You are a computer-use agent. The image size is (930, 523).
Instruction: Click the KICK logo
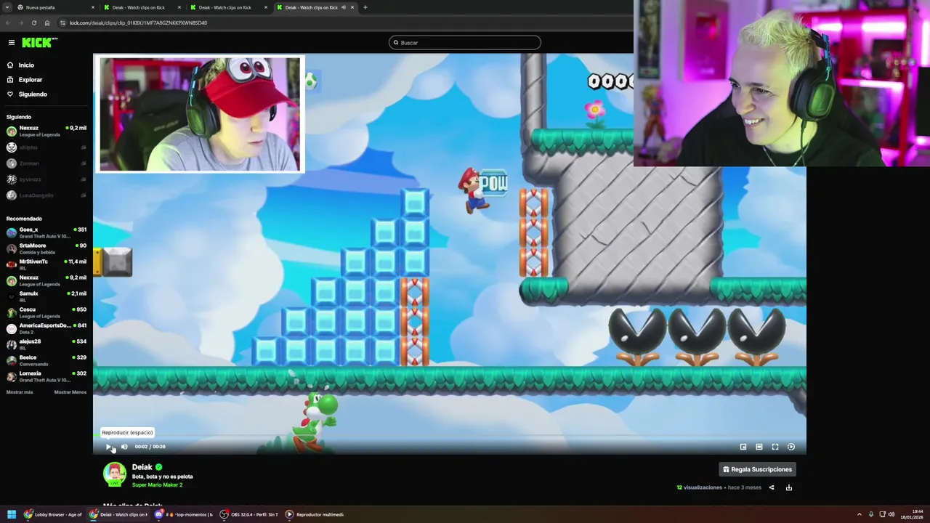point(39,42)
